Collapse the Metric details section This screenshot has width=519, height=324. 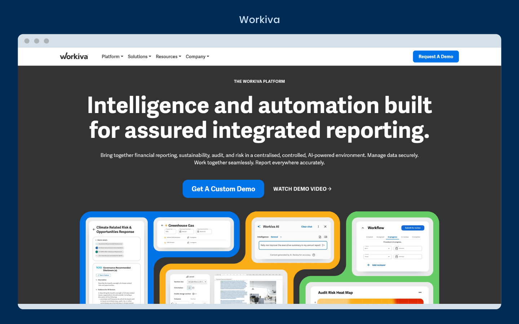96,240
